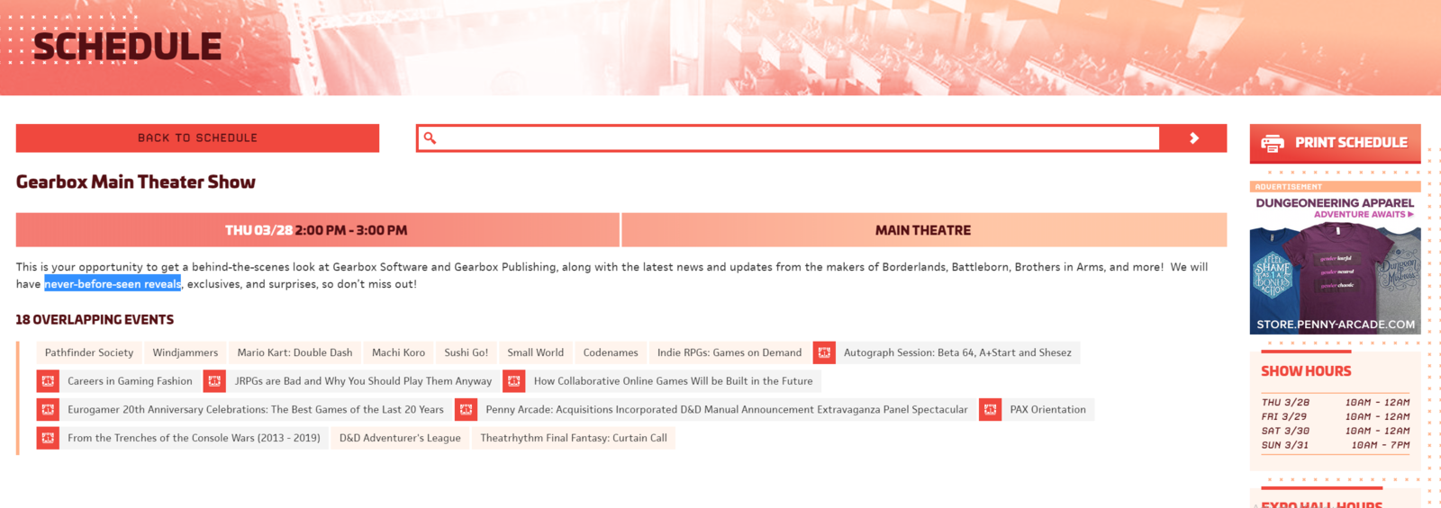Open the Machi Koro event
This screenshot has width=1441, height=508.
click(x=398, y=352)
